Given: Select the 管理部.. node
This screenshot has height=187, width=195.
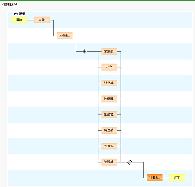Looking at the screenshot, I should [x=109, y=162].
